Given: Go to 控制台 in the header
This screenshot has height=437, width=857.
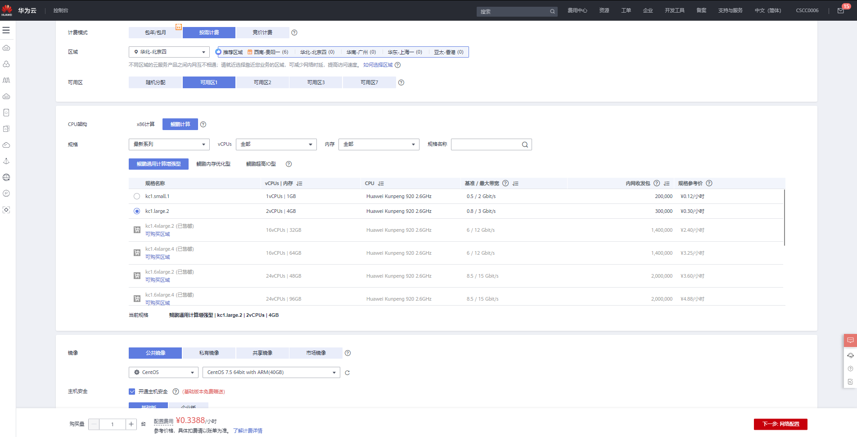Looking at the screenshot, I should (x=61, y=10).
